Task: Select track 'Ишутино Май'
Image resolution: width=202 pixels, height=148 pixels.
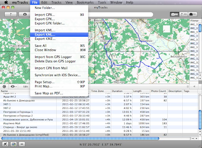Action: 99,124
